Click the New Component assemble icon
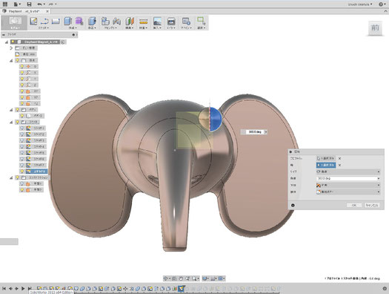389x294 pixels. pos(105,21)
